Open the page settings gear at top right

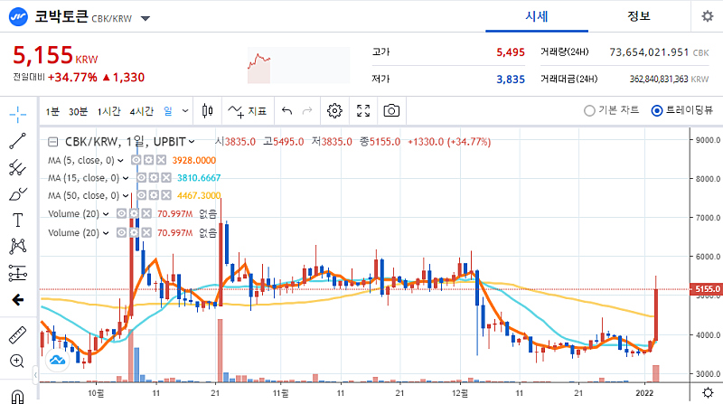point(708,16)
